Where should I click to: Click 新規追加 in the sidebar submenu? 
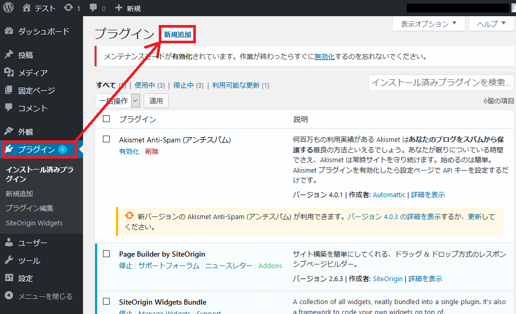point(19,194)
